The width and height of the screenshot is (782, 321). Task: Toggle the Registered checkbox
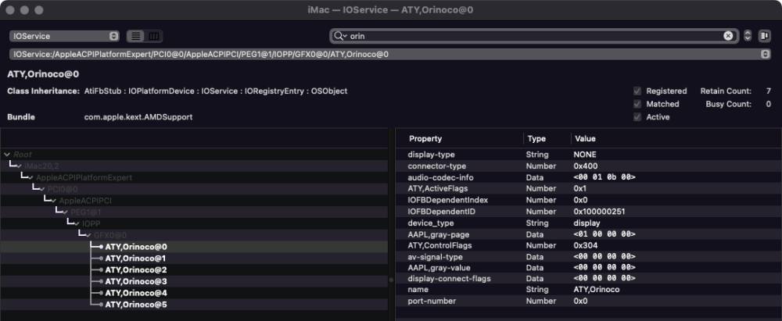point(637,91)
